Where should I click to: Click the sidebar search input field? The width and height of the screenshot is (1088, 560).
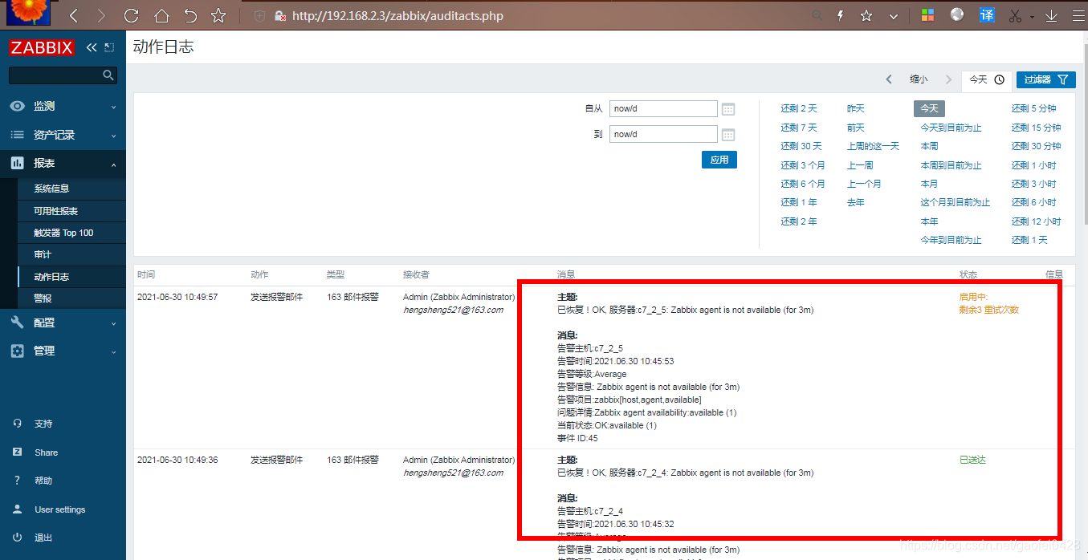(x=63, y=75)
